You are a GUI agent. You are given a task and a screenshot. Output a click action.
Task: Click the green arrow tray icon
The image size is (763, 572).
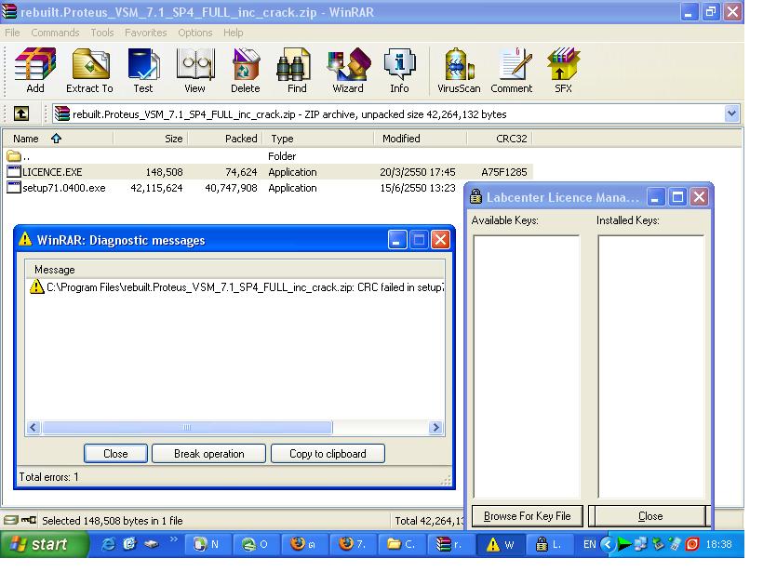point(623,544)
